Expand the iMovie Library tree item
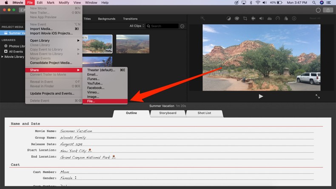336x189 pixels. pos(2,57)
